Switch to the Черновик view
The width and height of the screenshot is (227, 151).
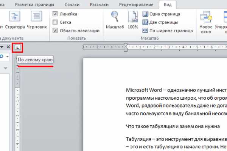(x=37, y=20)
